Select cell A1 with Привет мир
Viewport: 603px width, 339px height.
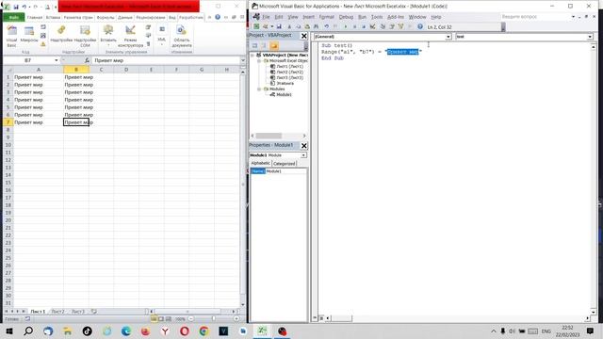tap(38, 77)
